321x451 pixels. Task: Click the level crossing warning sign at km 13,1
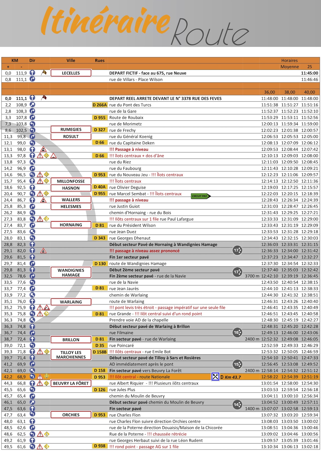(x=43, y=149)
